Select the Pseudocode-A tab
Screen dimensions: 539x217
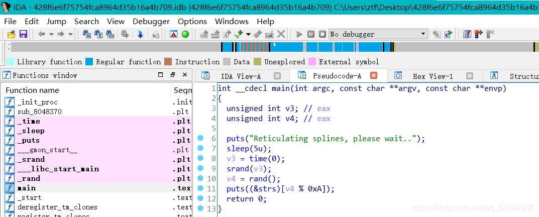pos(337,76)
